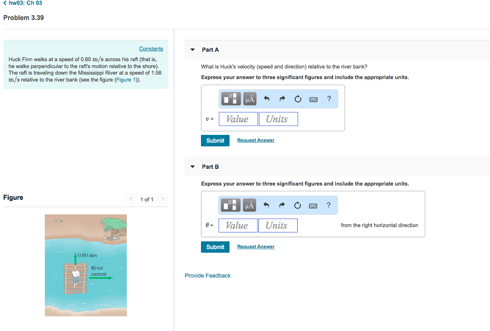Click the help question mark in Part B toolbar

point(329,205)
